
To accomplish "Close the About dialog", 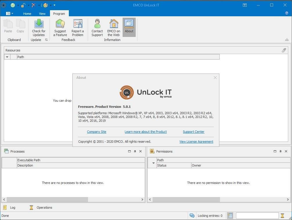I will 215,78.
